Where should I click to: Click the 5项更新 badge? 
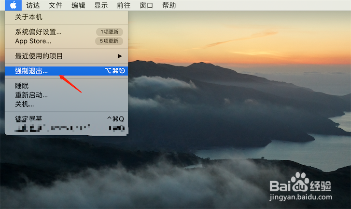109,41
